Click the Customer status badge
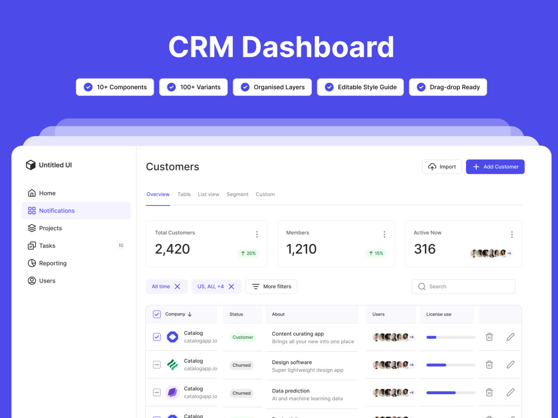The image size is (558, 418). tap(243, 337)
